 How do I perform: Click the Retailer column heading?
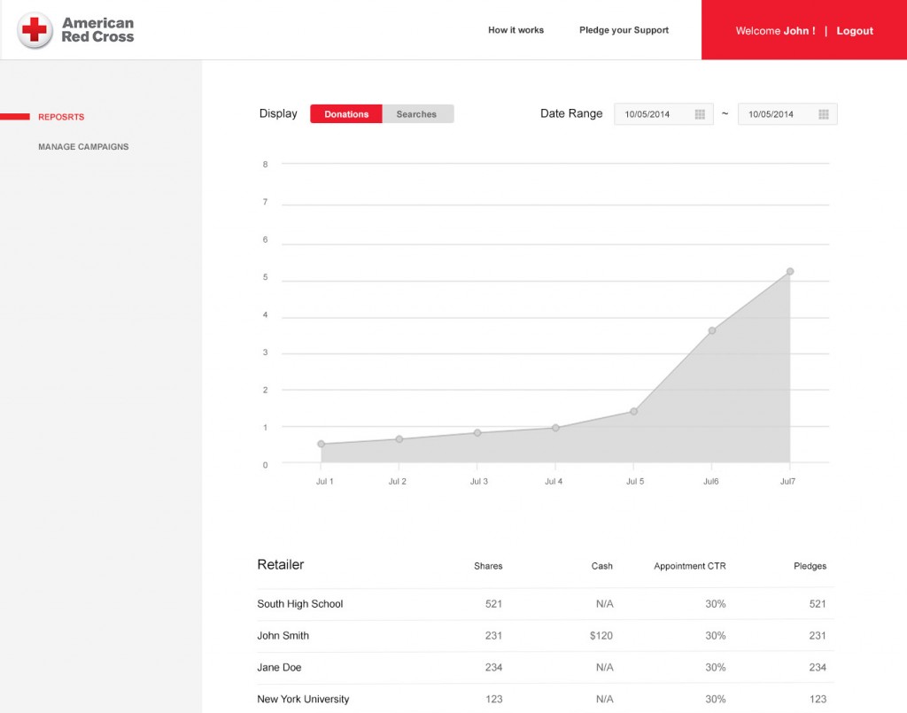[281, 564]
